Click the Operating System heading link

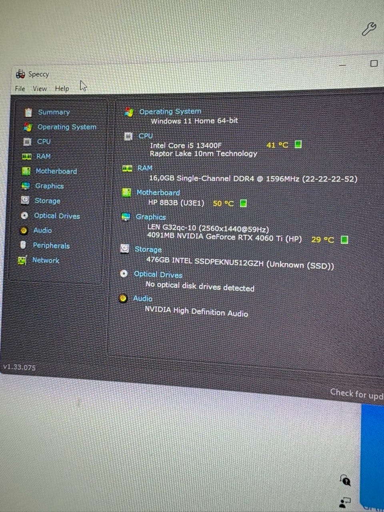(170, 112)
